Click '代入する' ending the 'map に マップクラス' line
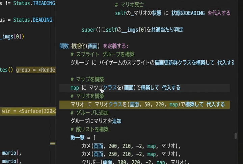 click(x=171, y=88)
